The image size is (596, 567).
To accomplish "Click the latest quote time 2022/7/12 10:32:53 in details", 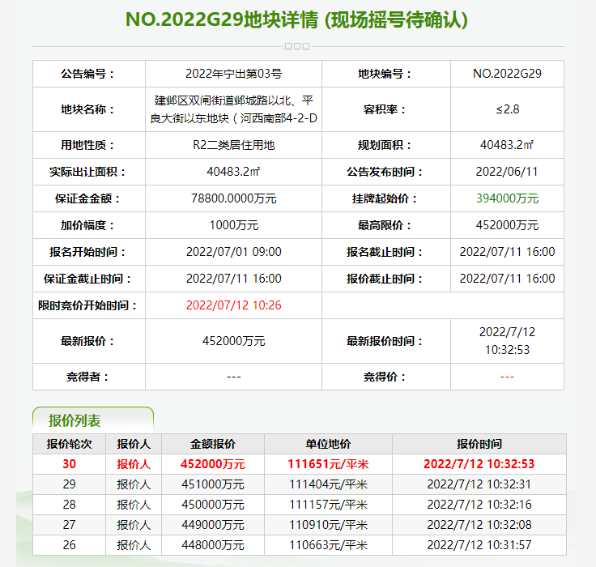I will click(507, 341).
